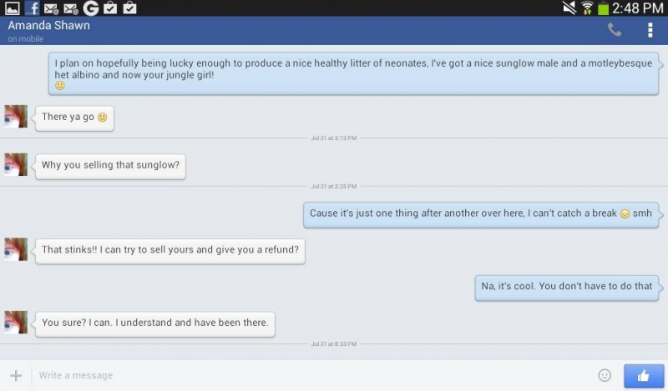
Task: Tap the phone call icon
Action: coord(614,30)
